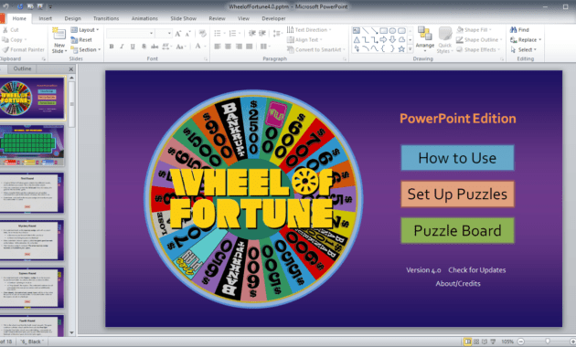Click the Puzzle Board button
The width and height of the screenshot is (576, 347).
point(457,230)
